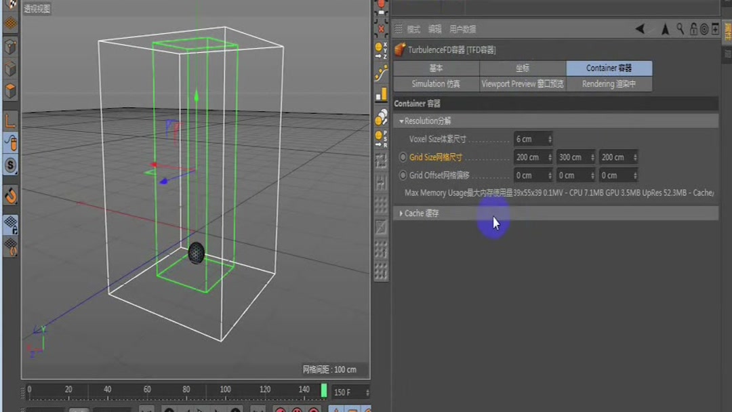Collapse the Resolution 分解 section
Screen dimensions: 732x412
(x=403, y=121)
